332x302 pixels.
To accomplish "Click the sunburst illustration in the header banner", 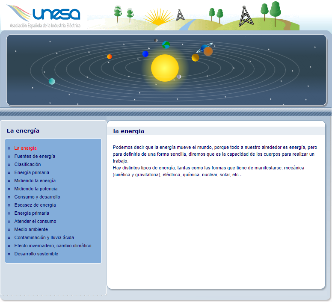I will 158,17.
